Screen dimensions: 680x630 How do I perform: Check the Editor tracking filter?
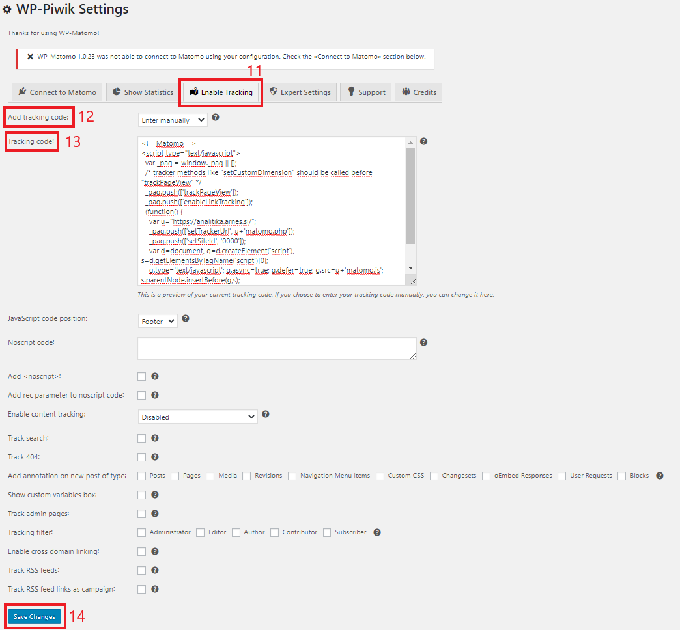click(x=201, y=532)
